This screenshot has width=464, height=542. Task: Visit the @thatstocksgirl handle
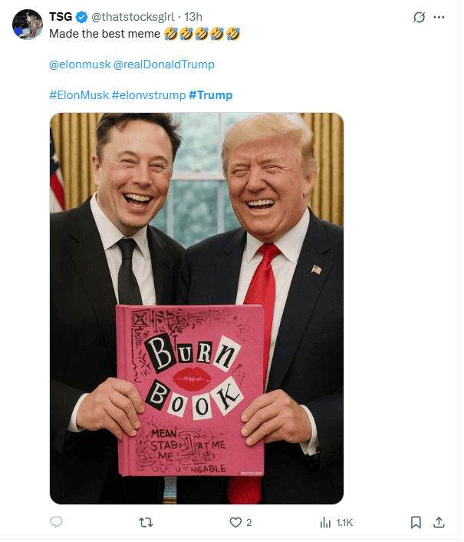coord(134,17)
